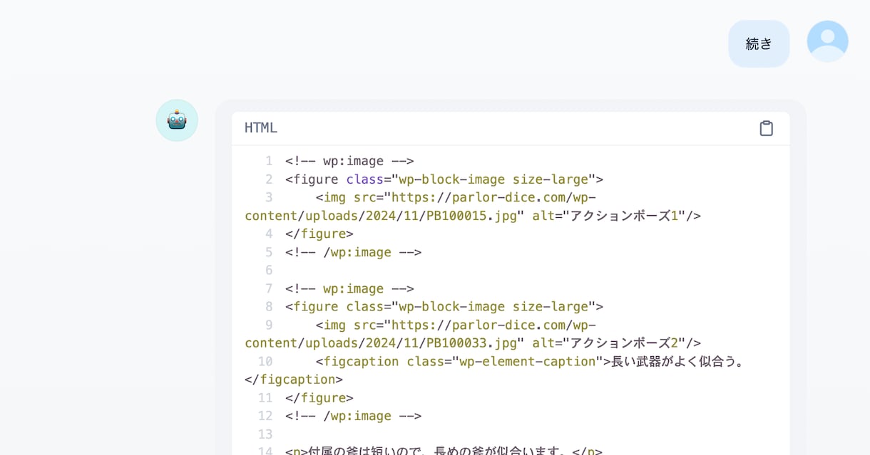The width and height of the screenshot is (870, 455).
Task: Click the wp:image comment on line 7
Action: (x=349, y=288)
